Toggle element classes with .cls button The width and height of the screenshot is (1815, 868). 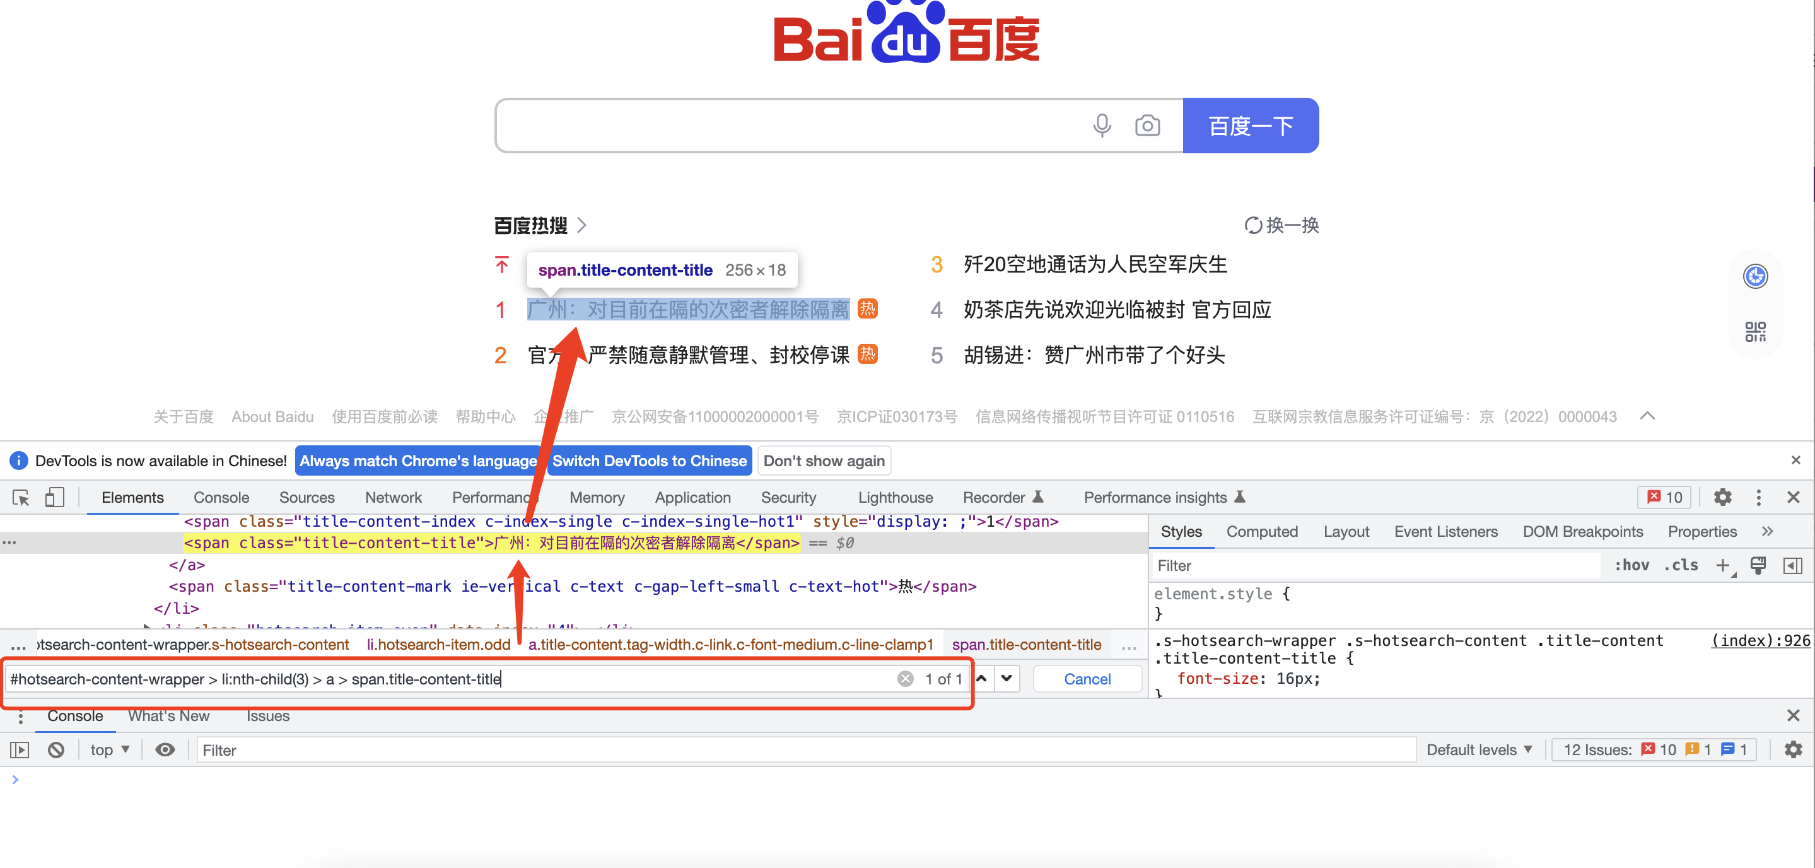(1681, 565)
